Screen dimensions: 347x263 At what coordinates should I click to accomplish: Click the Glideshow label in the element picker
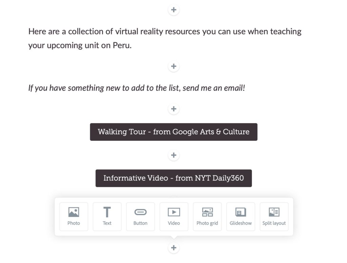tap(241, 223)
